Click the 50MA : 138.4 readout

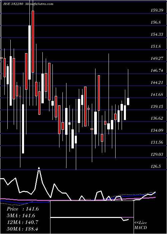click(22, 229)
